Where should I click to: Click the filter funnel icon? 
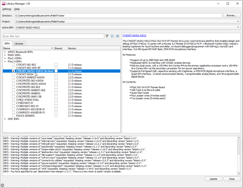coord(107,36)
